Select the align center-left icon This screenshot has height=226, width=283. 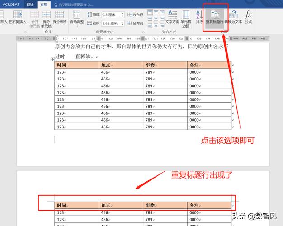pos(150,19)
